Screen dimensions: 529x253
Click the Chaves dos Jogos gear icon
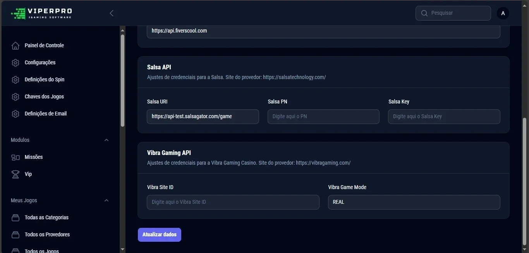point(15,97)
